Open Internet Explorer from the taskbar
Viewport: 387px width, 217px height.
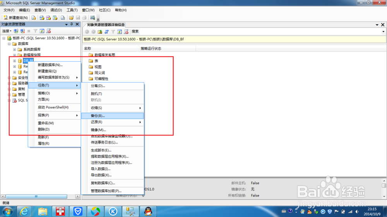click(24, 212)
